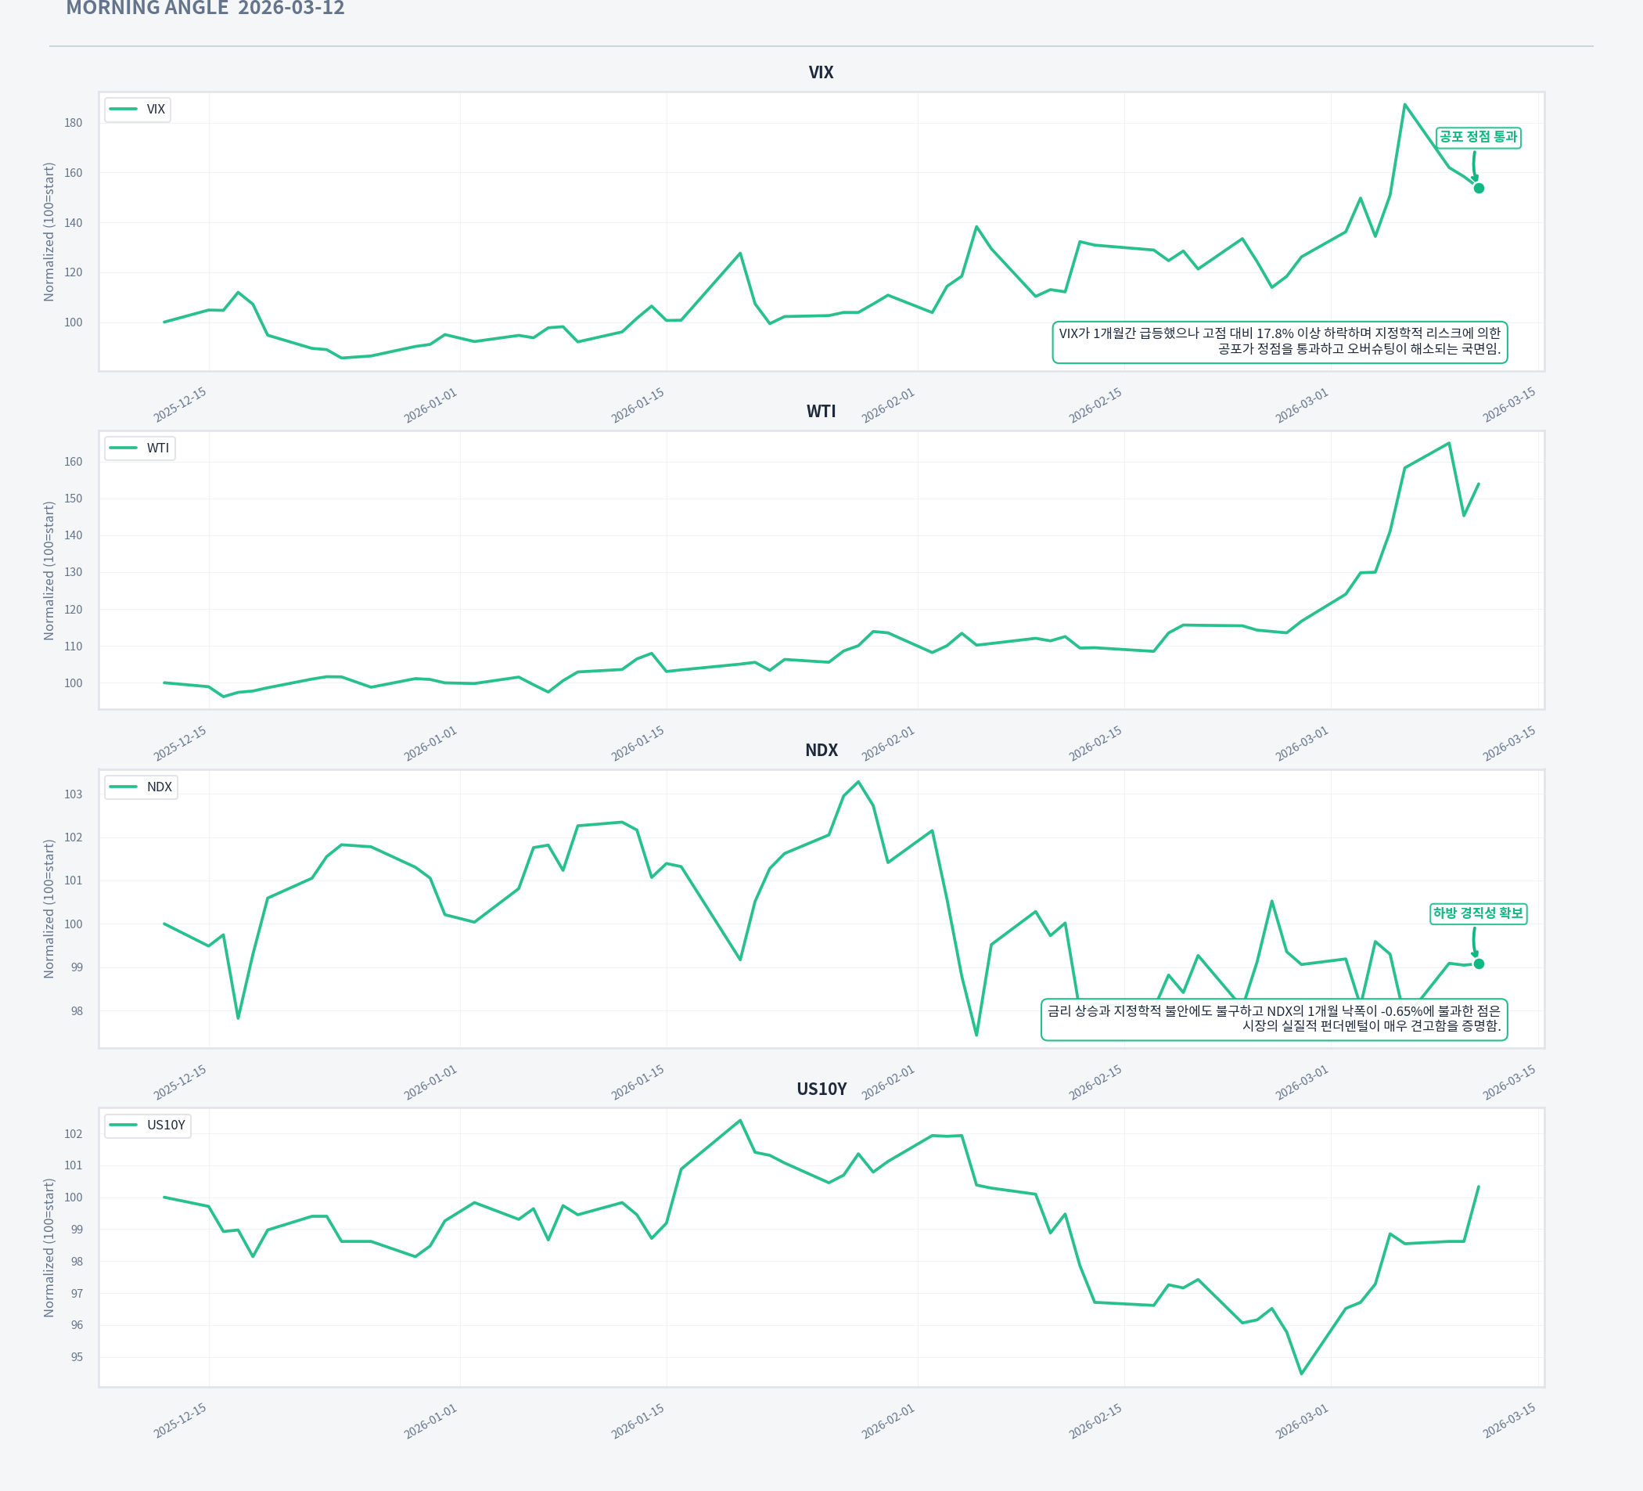Click the VIX chart title
1643x1491 pixels.
821,73
